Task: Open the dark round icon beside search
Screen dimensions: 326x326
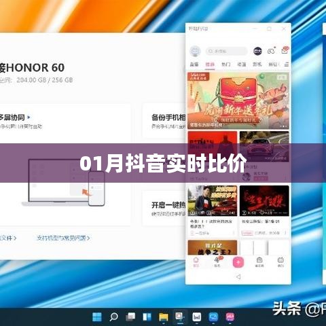Action: tap(257, 51)
